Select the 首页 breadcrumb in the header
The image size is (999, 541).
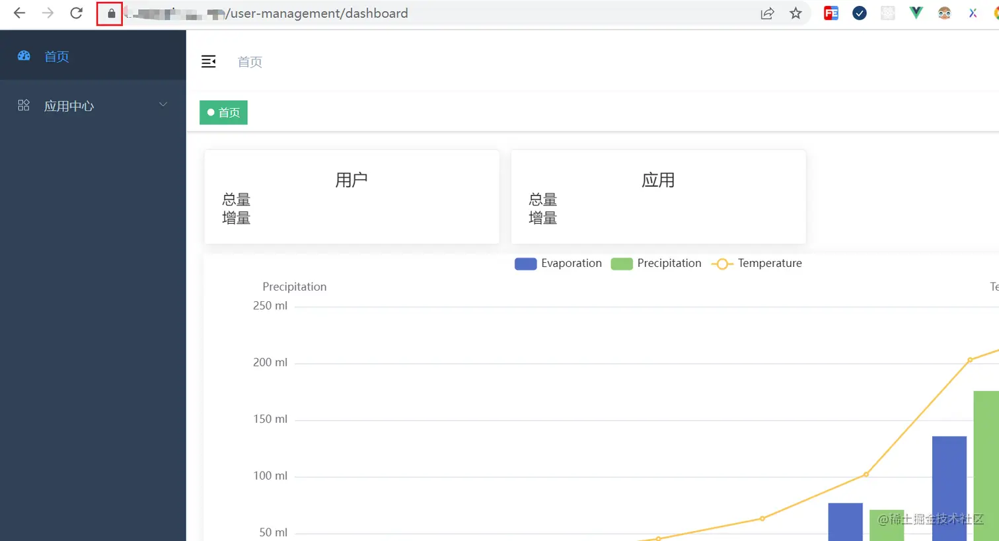click(x=250, y=62)
